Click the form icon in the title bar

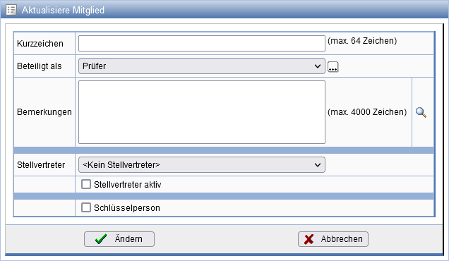[11, 10]
